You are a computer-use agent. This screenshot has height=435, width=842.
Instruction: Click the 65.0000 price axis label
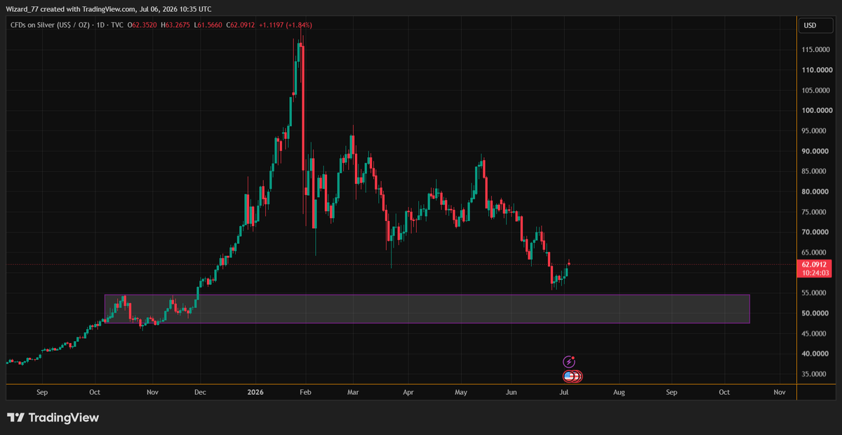tap(815, 253)
